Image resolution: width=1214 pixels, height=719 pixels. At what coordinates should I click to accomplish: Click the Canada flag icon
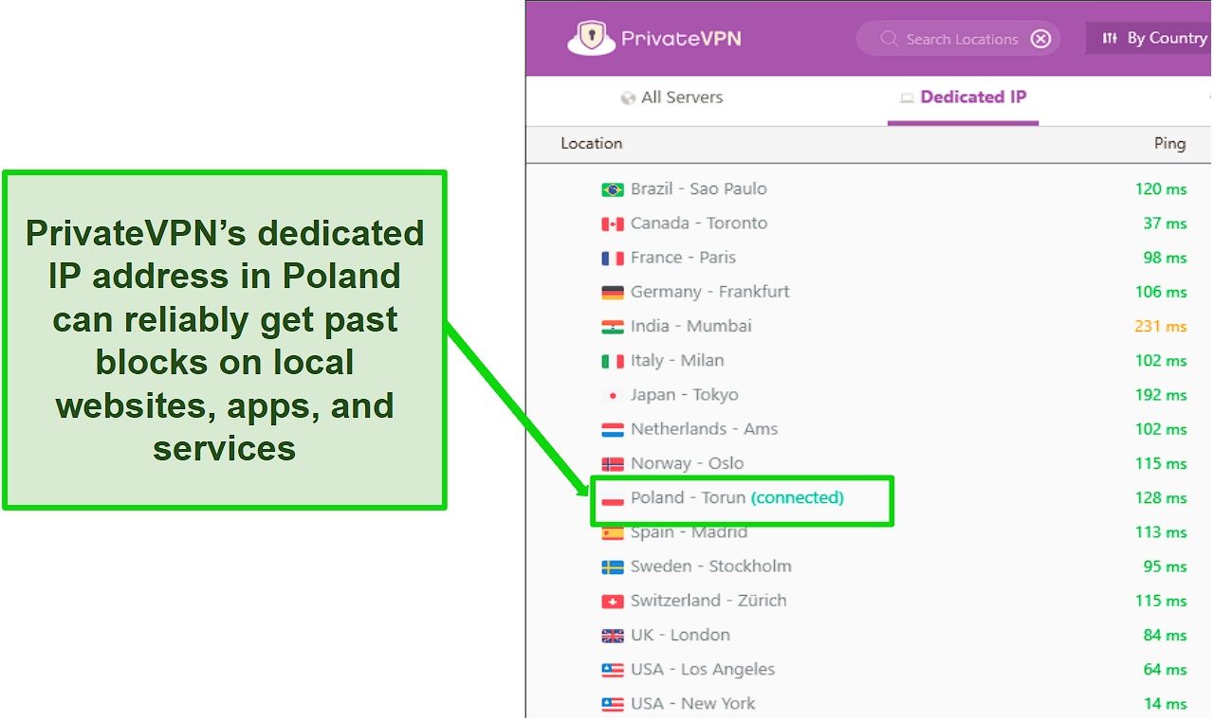click(613, 224)
